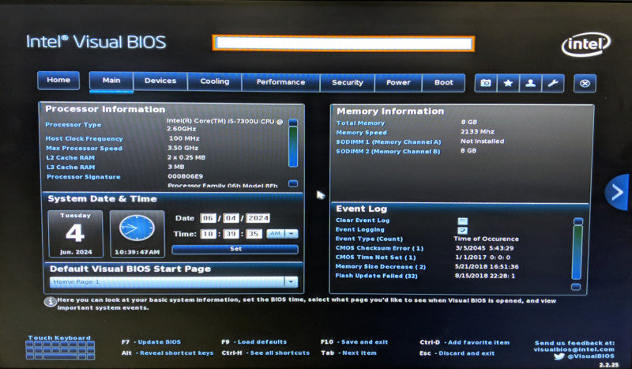Switch to the Devices tab
The height and width of the screenshot is (369, 632).
pos(160,81)
